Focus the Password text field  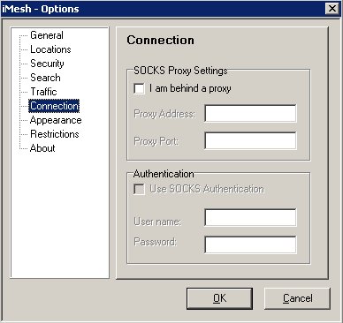[x=250, y=244]
